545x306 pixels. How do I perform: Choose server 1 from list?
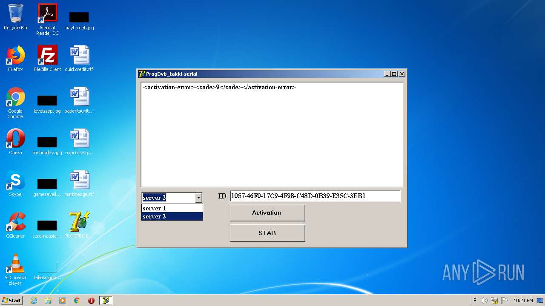pyautogui.click(x=172, y=208)
